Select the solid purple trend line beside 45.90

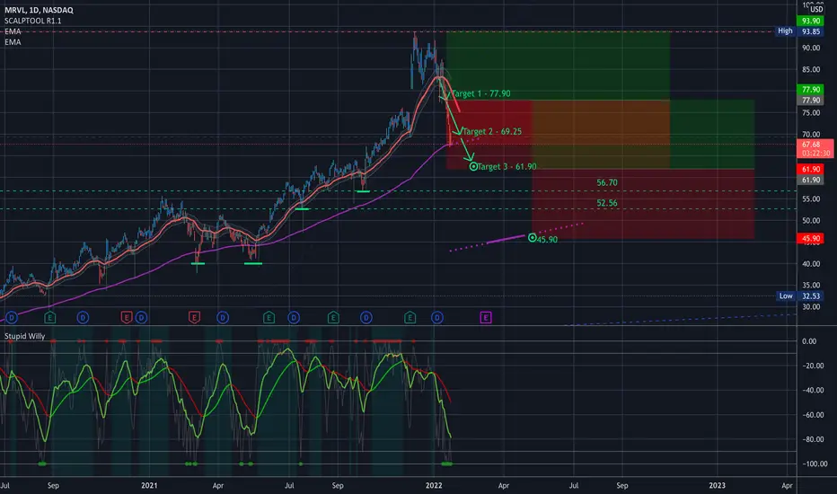(506, 239)
